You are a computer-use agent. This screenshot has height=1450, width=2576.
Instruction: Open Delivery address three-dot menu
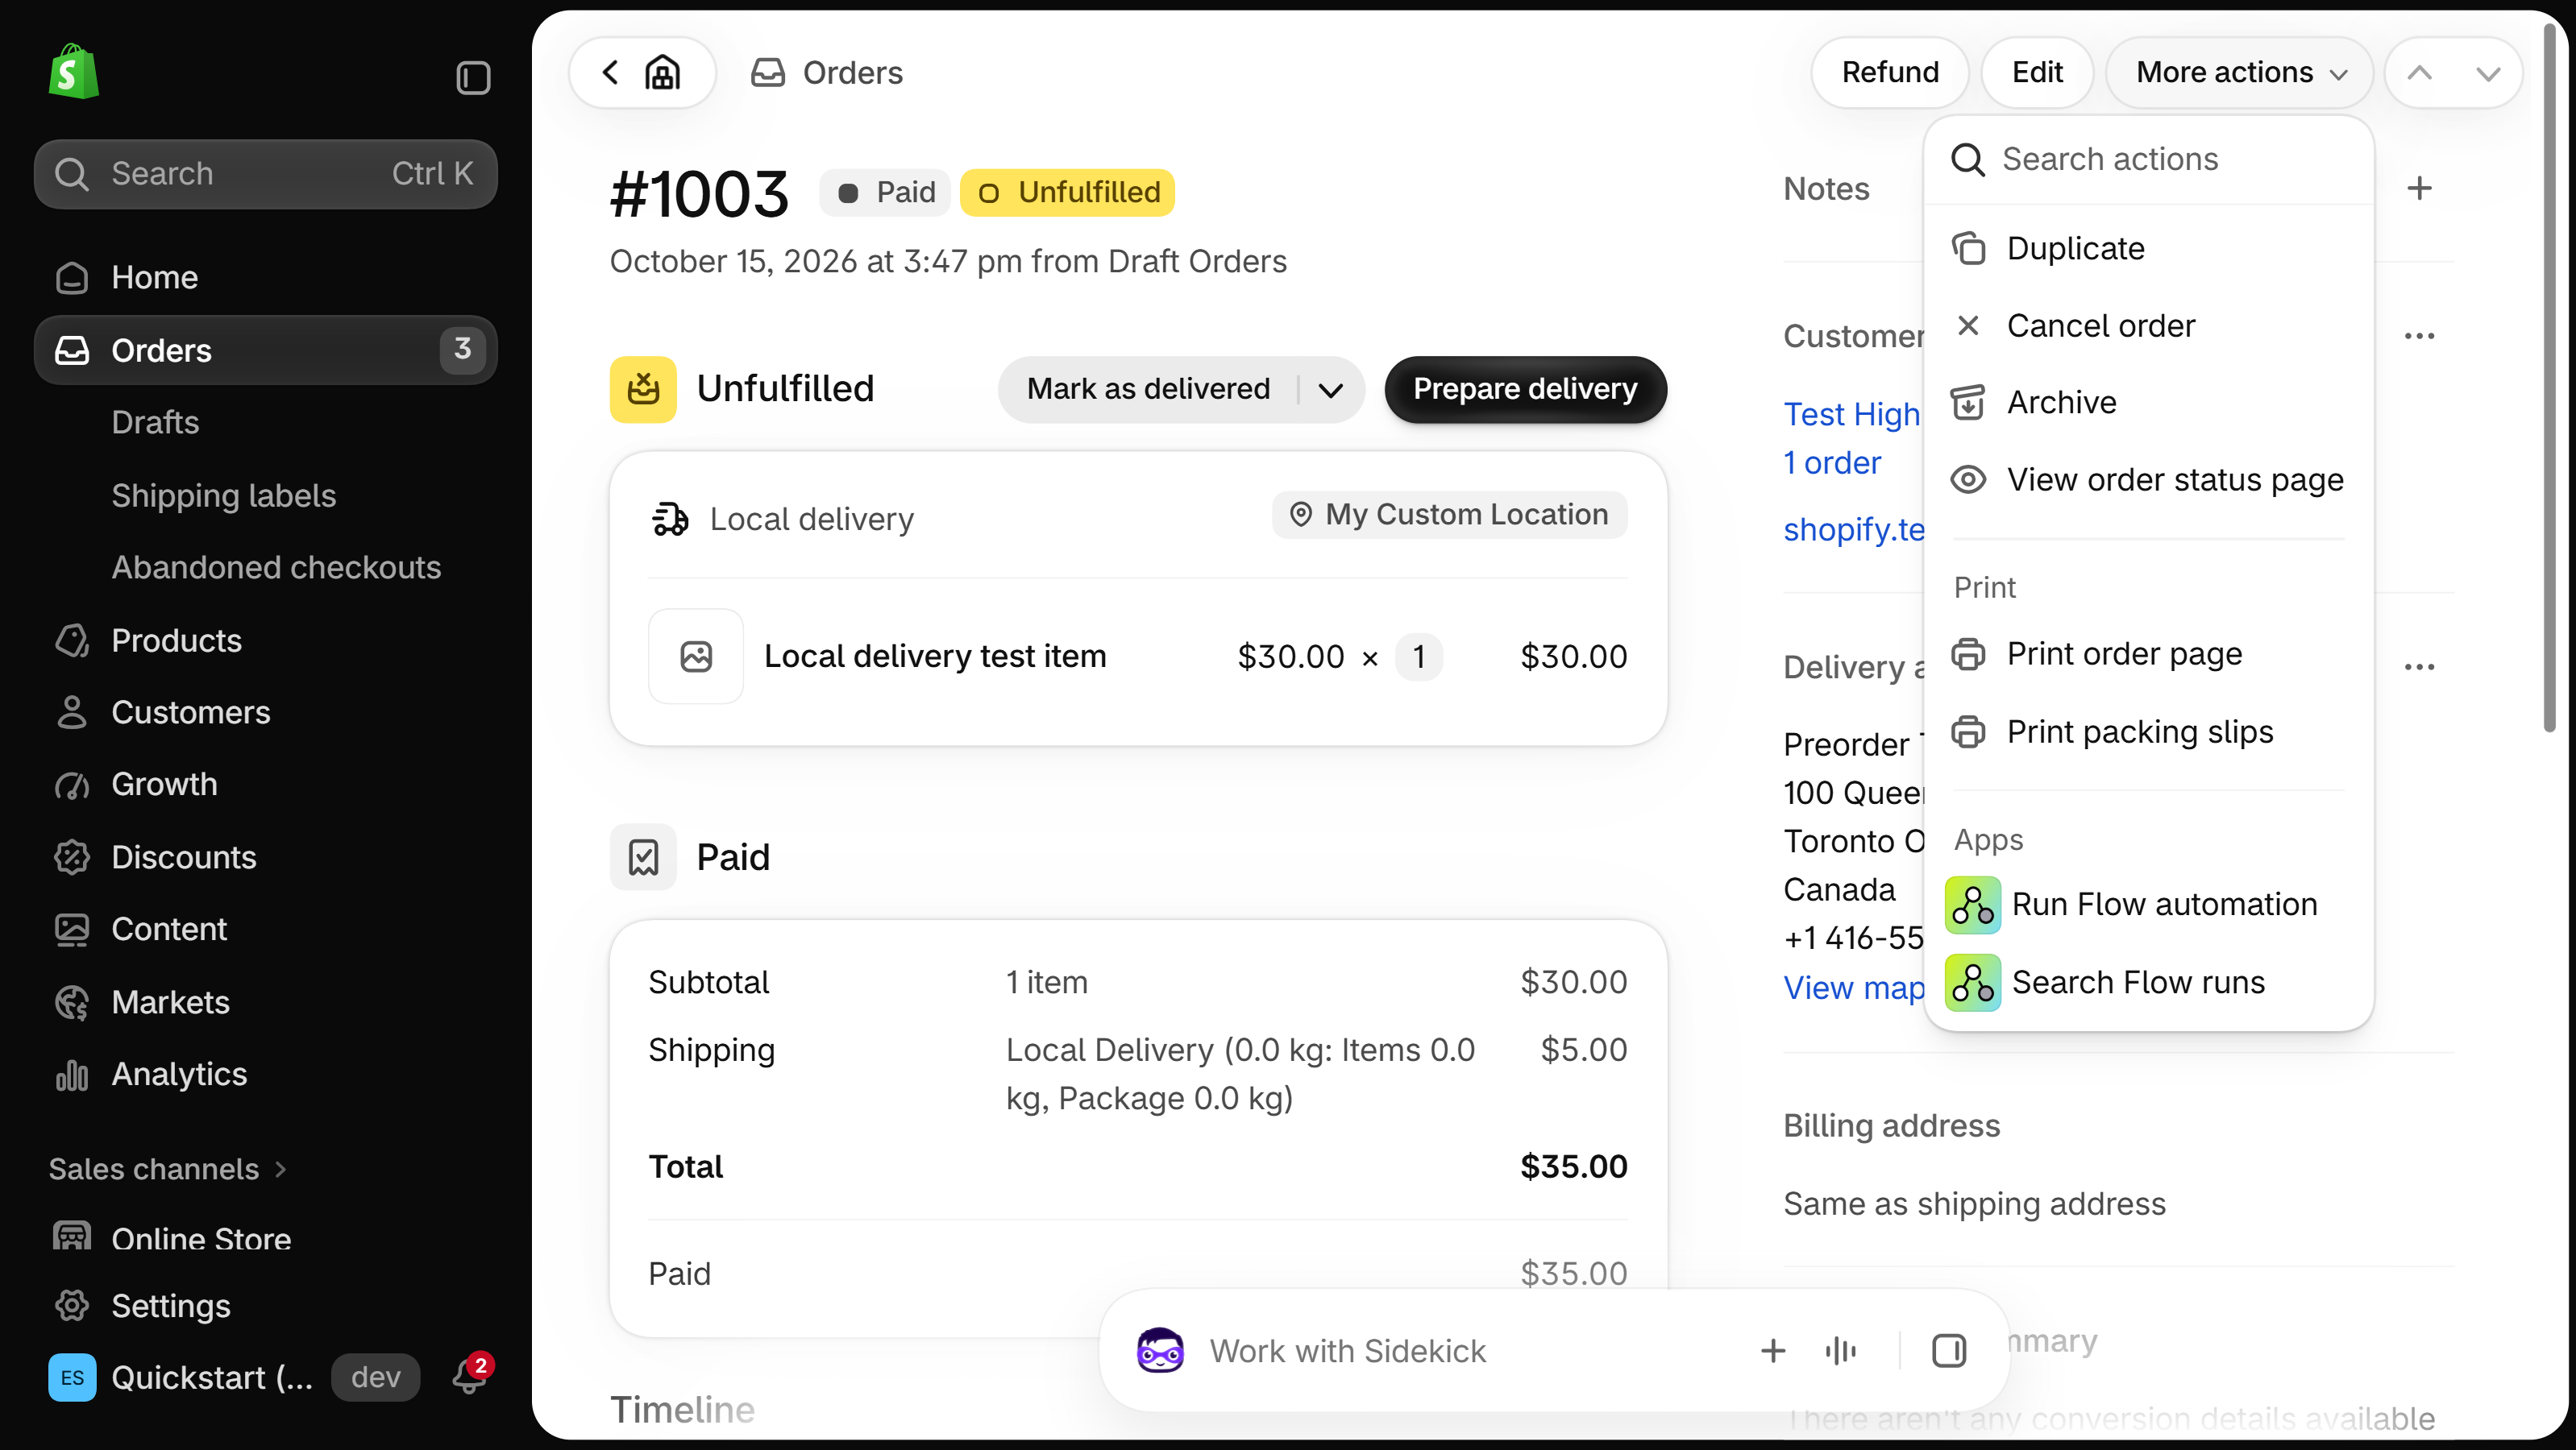[x=2419, y=666]
